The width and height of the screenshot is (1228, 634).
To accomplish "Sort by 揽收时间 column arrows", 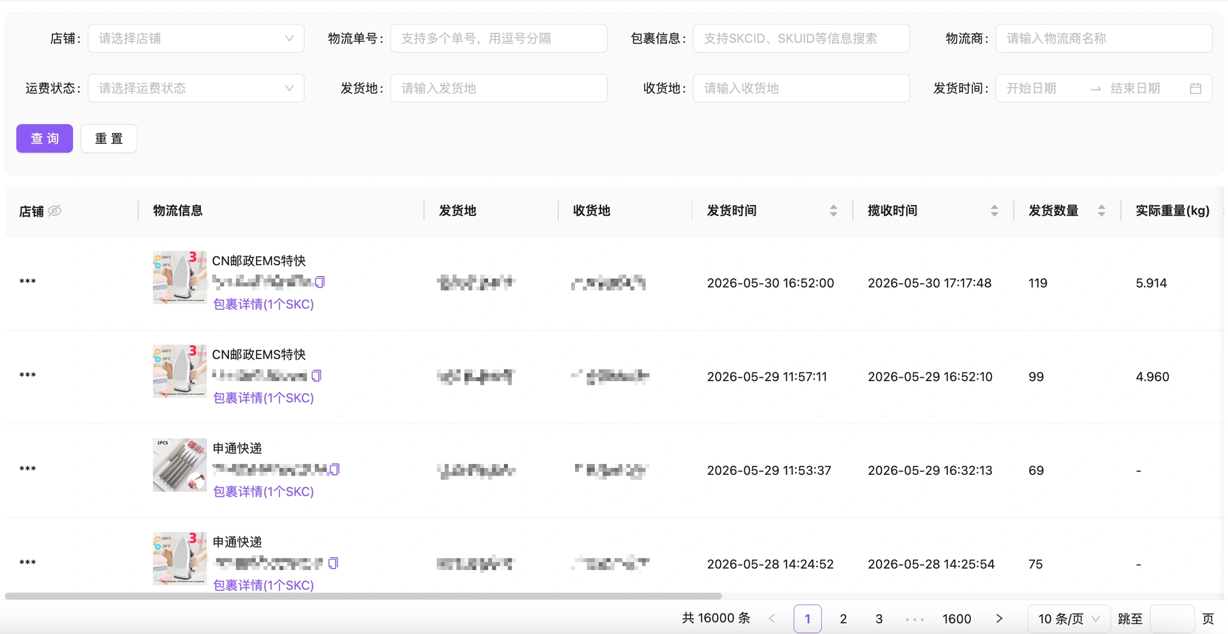I will pos(994,211).
